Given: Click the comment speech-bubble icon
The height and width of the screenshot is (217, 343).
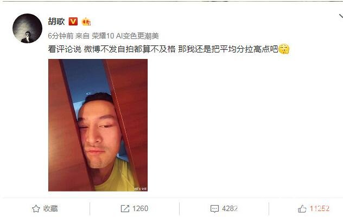Looking at the screenshot, I should [x=214, y=209].
